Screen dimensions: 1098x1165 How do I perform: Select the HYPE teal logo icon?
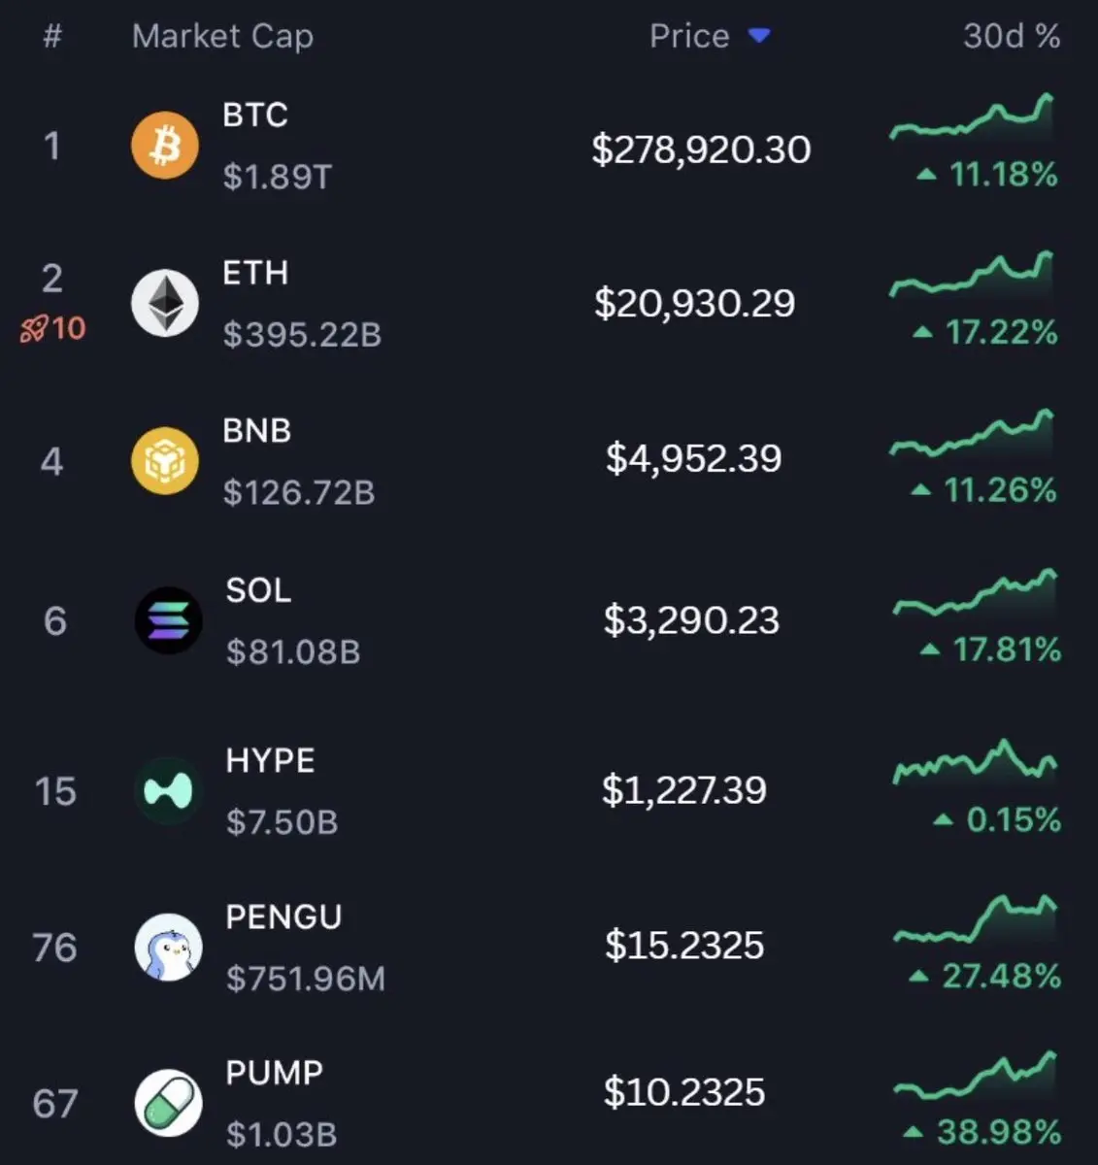coord(168,791)
